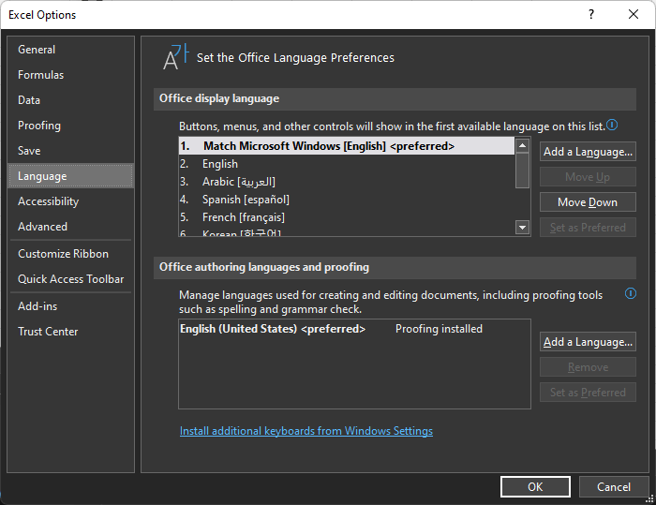This screenshot has height=505, width=656.
Task: Open the Trust Center category
Action: coord(70,332)
